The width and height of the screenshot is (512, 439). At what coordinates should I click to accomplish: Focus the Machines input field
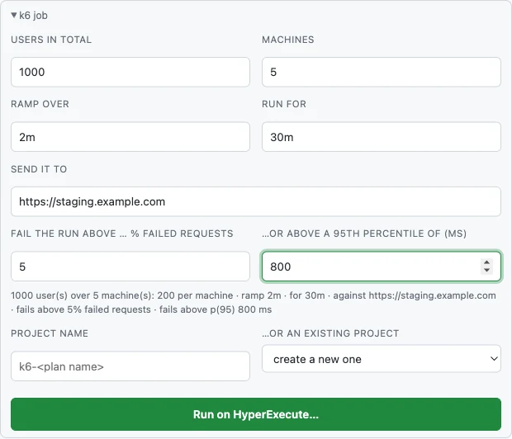click(382, 72)
